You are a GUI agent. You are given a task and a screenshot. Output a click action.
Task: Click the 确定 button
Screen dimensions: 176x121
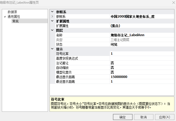click(x=123, y=117)
